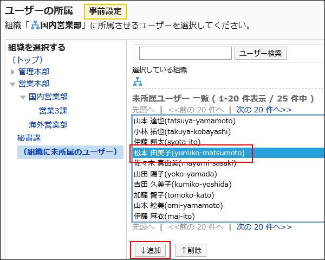This screenshot has height=260, width=325.
Task: Select 海外営業部 in the organization tree
Action: click(48, 125)
